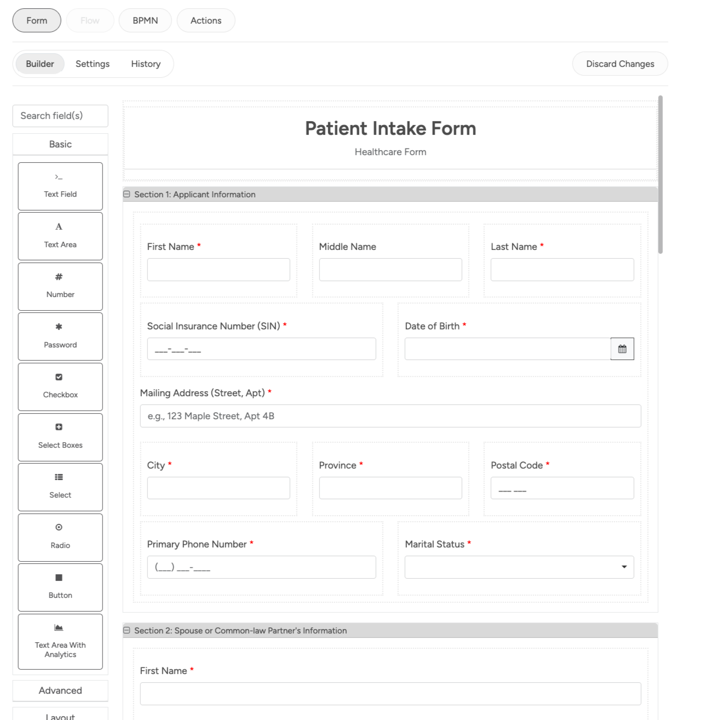The height and width of the screenshot is (720, 716).
Task: Choose the Button component icon
Action: click(59, 578)
